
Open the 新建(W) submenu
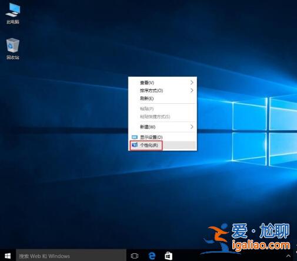click(x=162, y=127)
